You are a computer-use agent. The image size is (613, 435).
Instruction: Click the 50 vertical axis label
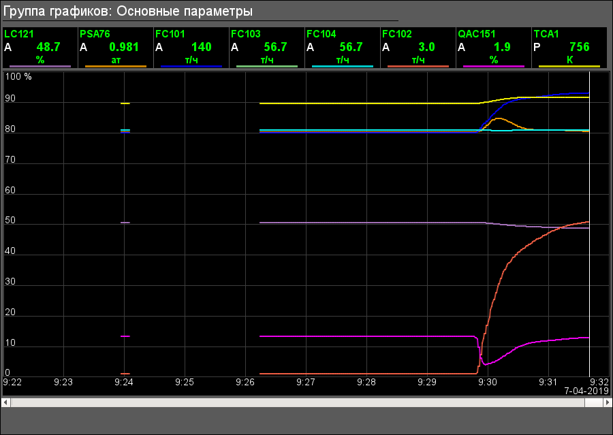(10, 220)
